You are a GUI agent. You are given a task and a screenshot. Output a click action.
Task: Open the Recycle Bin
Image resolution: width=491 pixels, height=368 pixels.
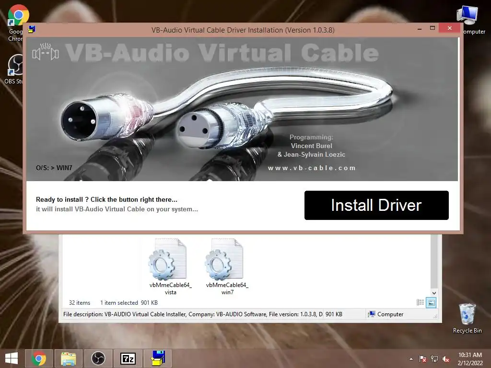pyautogui.click(x=467, y=318)
